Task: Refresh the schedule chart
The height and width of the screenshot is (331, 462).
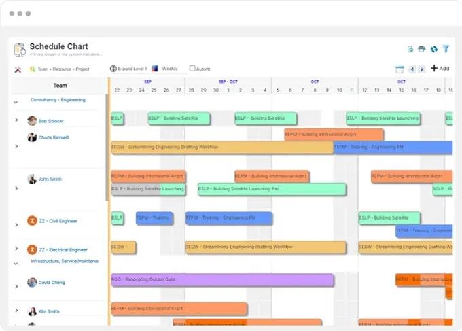Action: pos(434,49)
